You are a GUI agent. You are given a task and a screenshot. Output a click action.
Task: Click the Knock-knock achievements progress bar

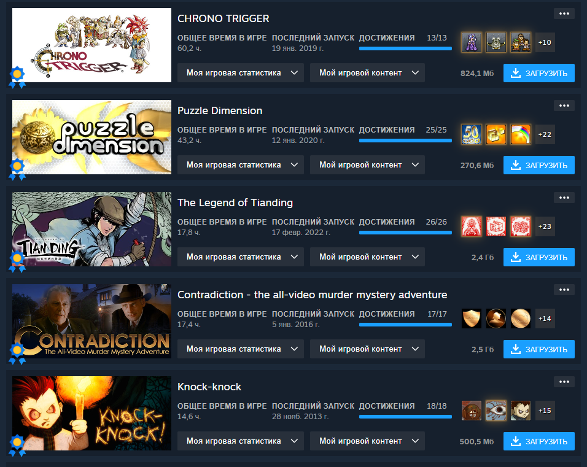pyautogui.click(x=405, y=417)
